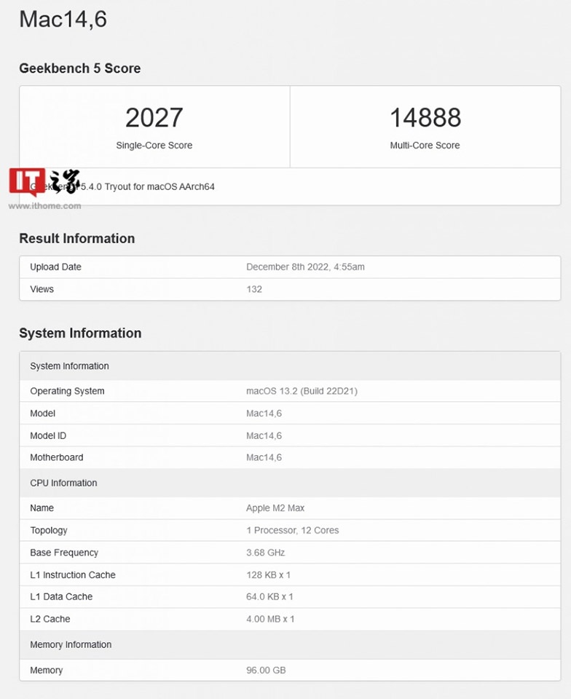Select the Geekbench 5 Score heading
This screenshot has width=571, height=699.
tap(80, 68)
